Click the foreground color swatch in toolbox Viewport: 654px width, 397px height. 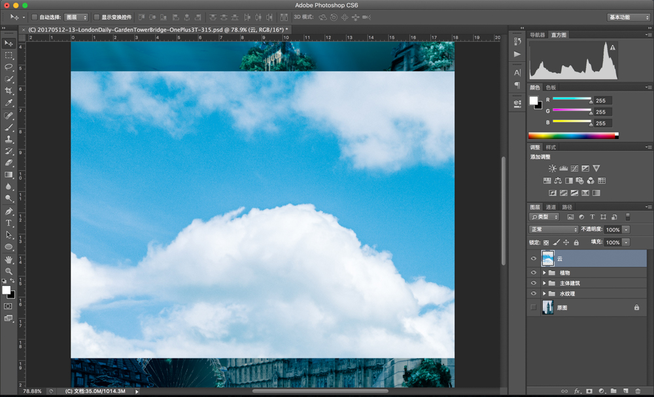coord(7,290)
